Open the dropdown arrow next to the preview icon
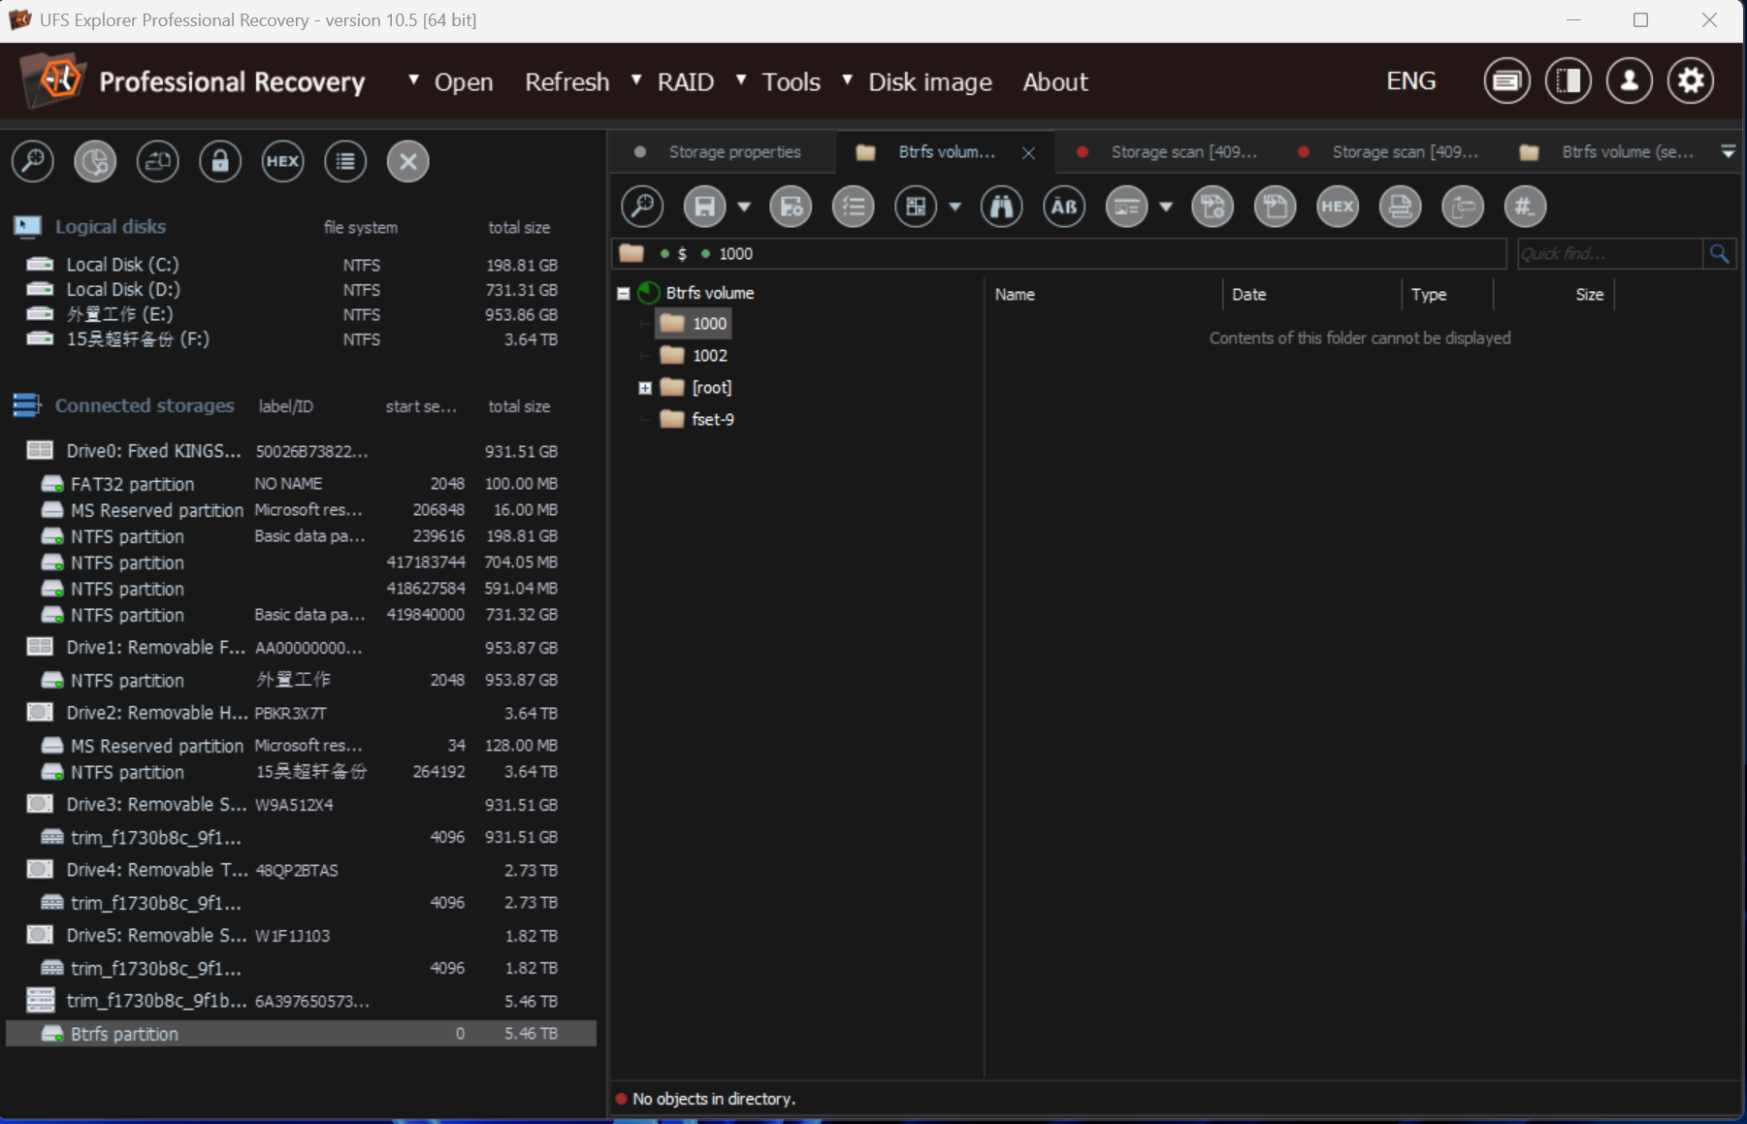This screenshot has height=1124, width=1747. pyautogui.click(x=1166, y=207)
